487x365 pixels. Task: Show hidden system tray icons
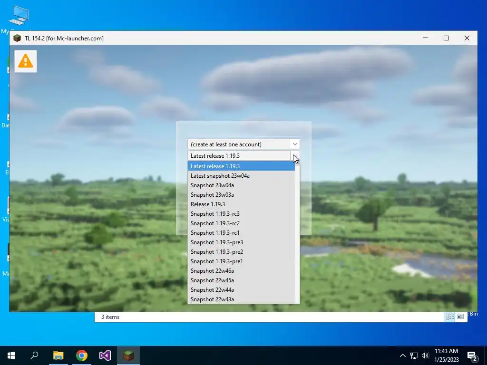coord(402,355)
